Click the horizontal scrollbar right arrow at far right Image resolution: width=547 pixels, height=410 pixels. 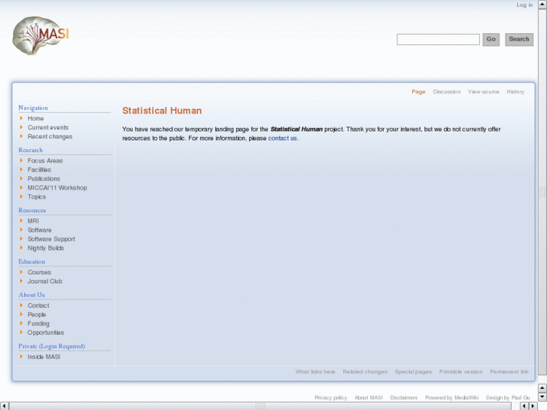[x=533, y=405]
